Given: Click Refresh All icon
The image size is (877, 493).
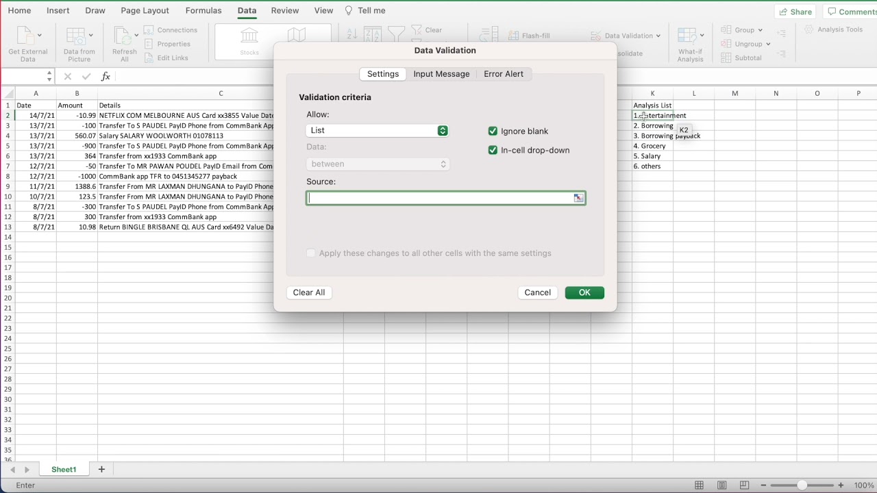Looking at the screenshot, I should pyautogui.click(x=122, y=36).
